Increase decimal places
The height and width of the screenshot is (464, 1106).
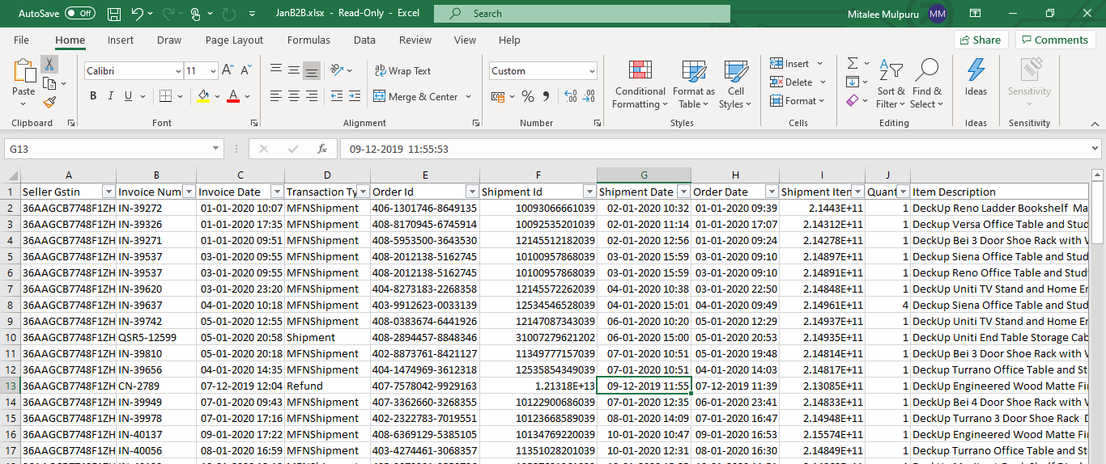[x=570, y=96]
